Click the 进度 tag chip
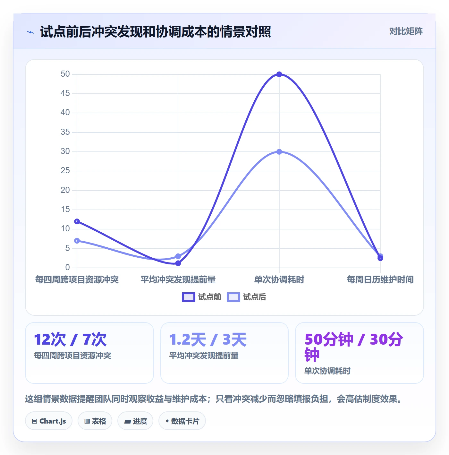Viewport: 449px width, 455px height. click(x=135, y=421)
